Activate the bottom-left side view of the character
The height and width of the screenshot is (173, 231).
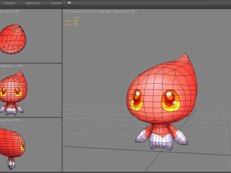31,145
